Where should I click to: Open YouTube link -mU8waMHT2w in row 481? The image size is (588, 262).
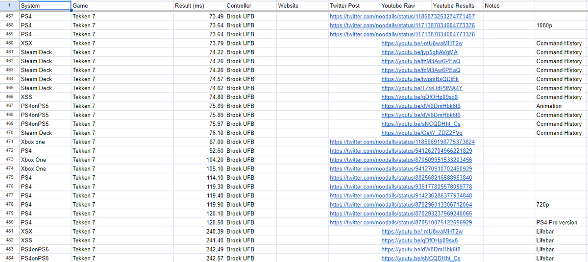[422, 232]
